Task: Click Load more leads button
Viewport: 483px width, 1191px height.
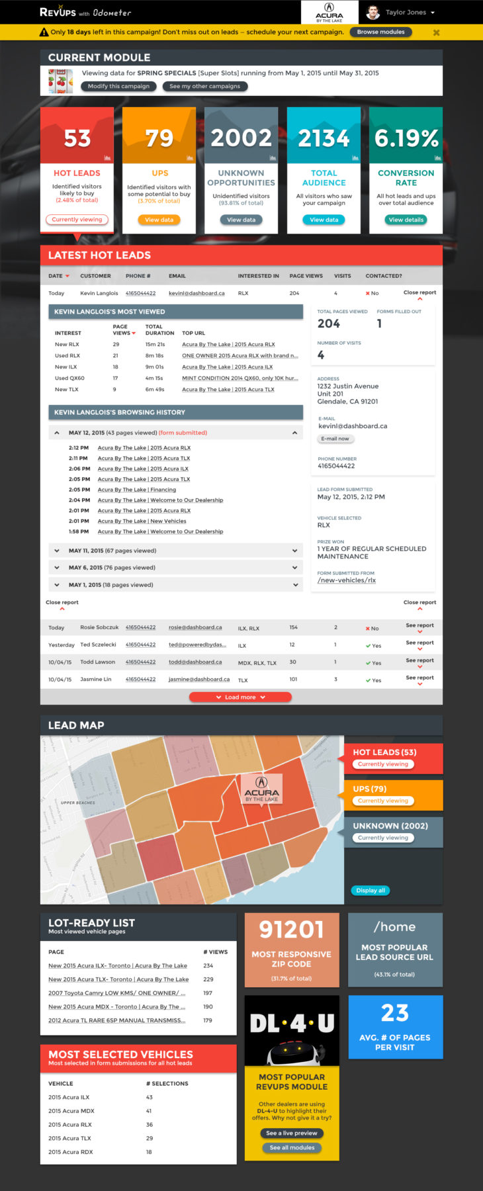Action: click(x=240, y=697)
